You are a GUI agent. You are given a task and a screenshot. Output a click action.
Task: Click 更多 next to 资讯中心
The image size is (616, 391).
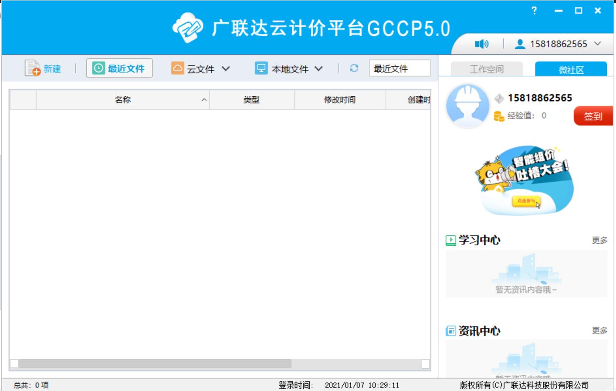[x=599, y=330]
